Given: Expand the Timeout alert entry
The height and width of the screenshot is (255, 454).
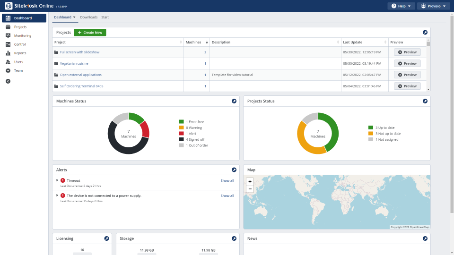Looking at the screenshot, I should (x=57, y=180).
